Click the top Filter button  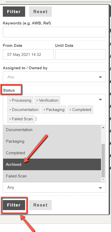[x=14, y=12]
